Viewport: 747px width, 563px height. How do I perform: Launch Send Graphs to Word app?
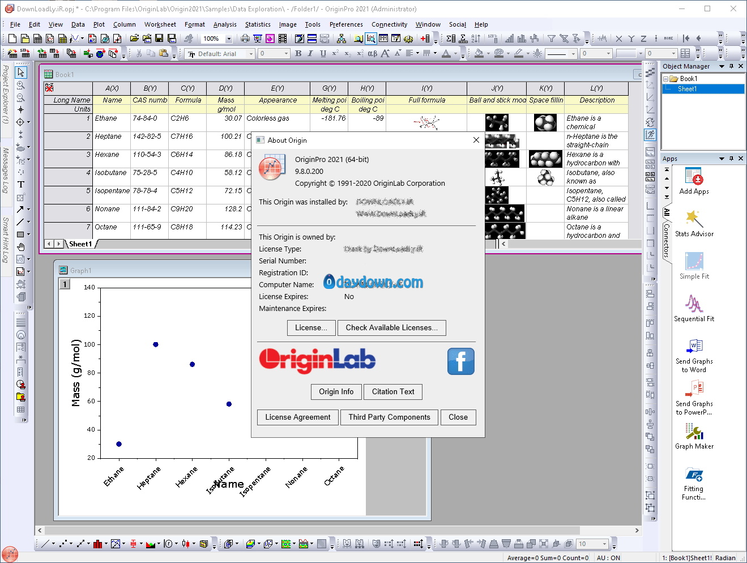point(694,355)
